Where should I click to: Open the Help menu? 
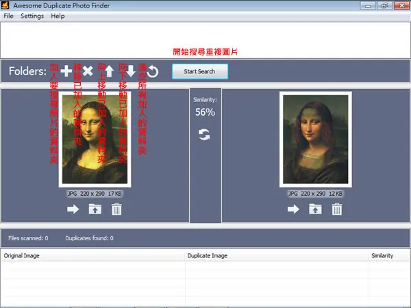click(x=58, y=16)
